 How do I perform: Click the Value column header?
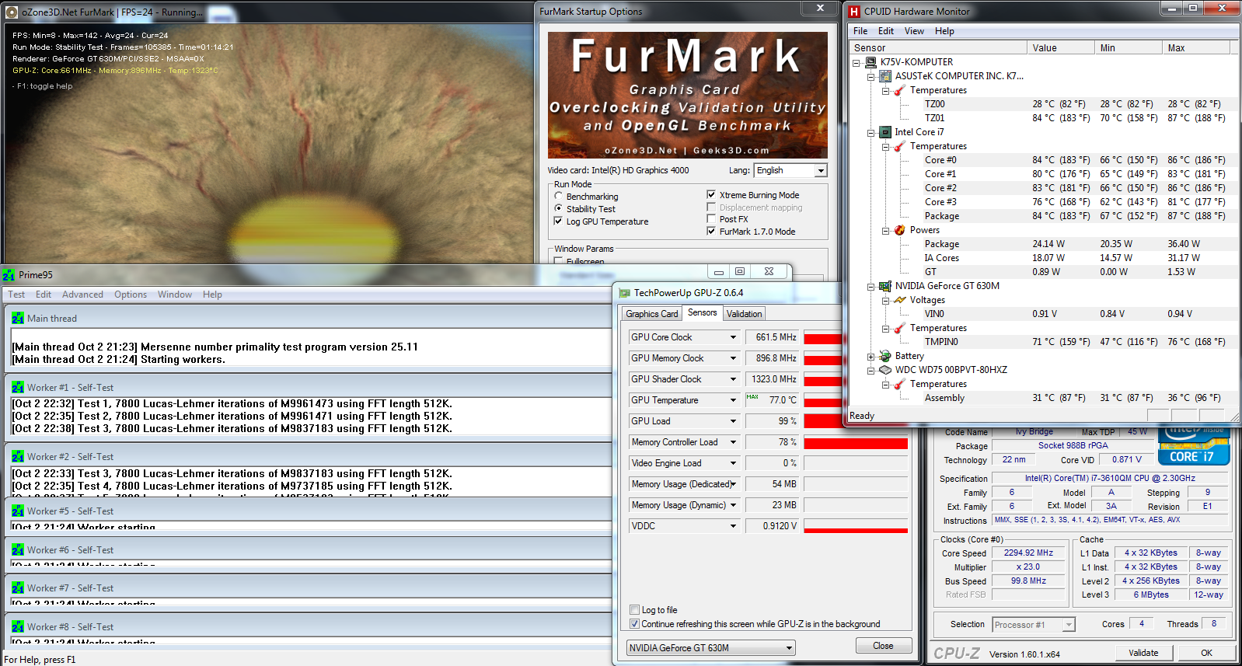coord(1061,48)
